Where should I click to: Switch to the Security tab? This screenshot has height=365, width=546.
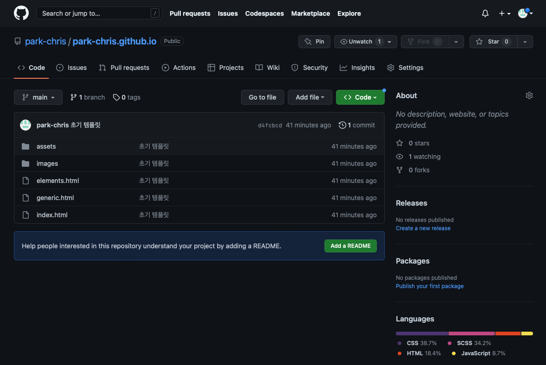(310, 68)
